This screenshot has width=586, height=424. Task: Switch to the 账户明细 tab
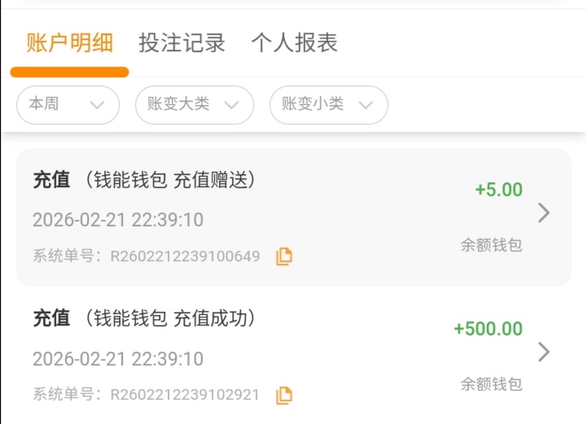69,43
